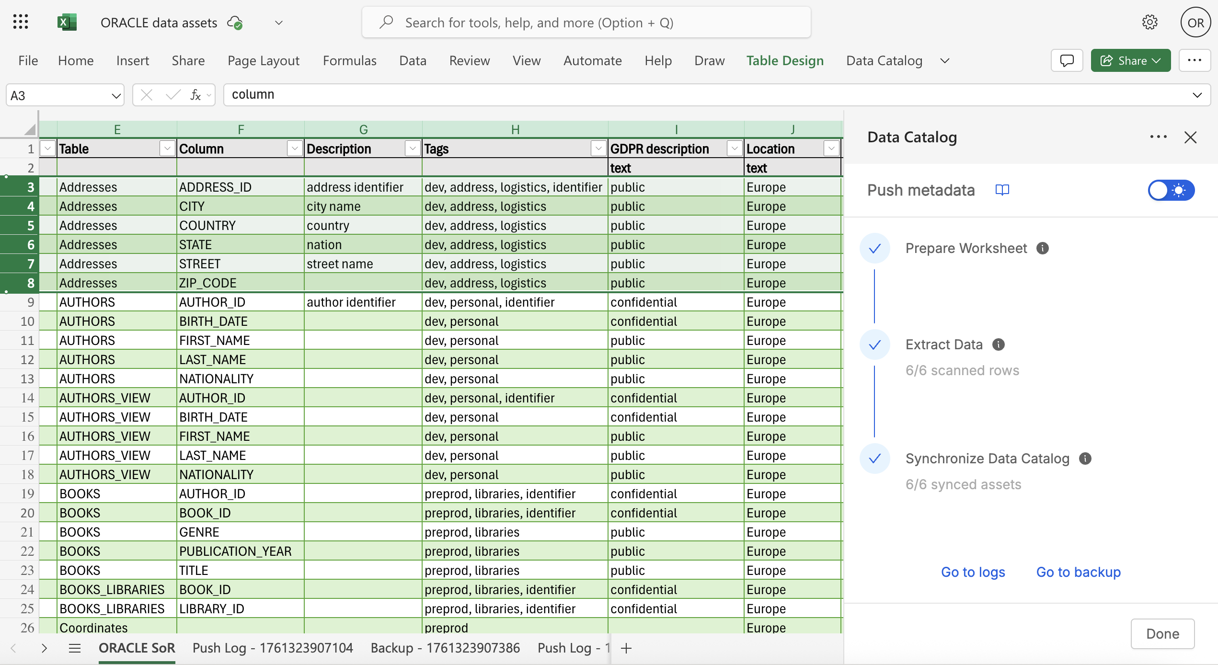Viewport: 1218px width, 665px height.
Task: Click info icon beside Synchronize Data Catalog
Action: 1085,459
